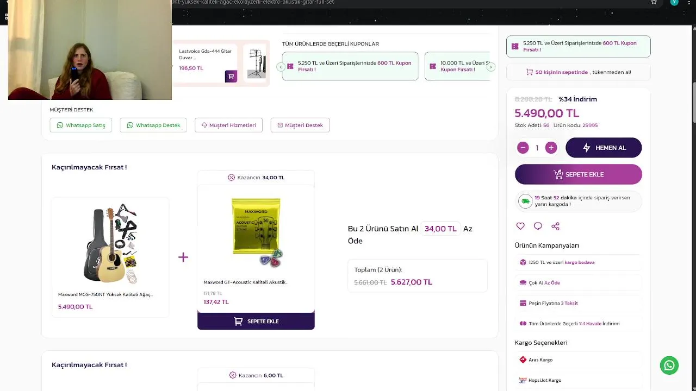Image resolution: width=696 pixels, height=391 pixels.
Task: Click the 5.490,00 TL main price
Action: coord(547,113)
